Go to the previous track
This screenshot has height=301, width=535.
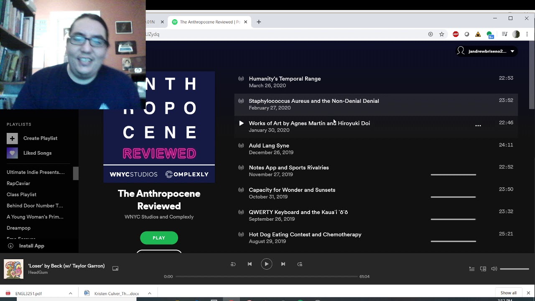250,264
